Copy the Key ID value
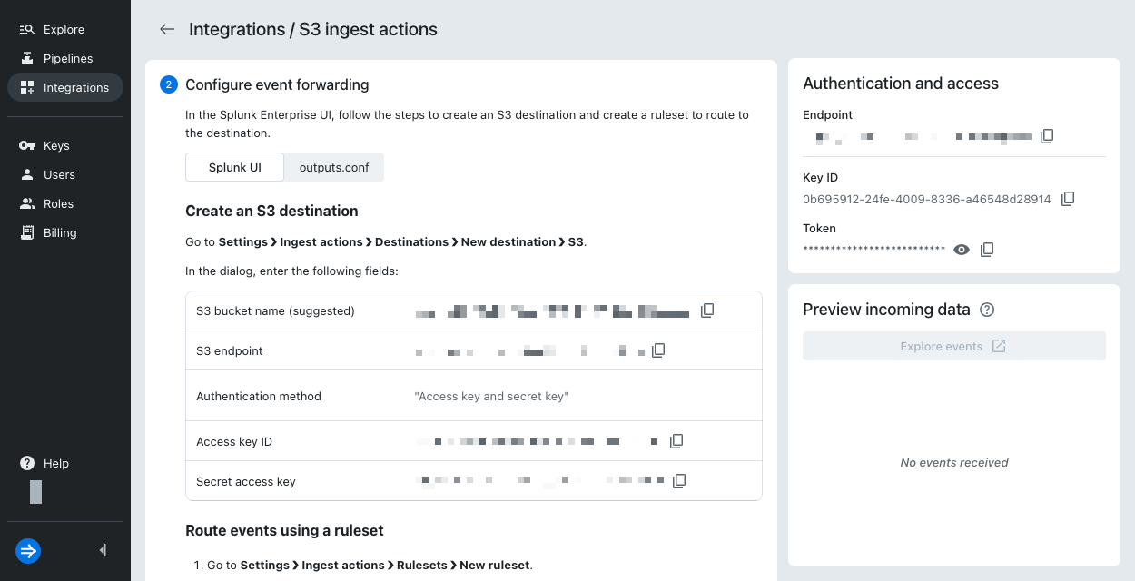Screen dimensions: 1135x581 (x=1068, y=199)
